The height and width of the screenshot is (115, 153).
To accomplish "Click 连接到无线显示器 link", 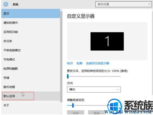I will [98, 63].
